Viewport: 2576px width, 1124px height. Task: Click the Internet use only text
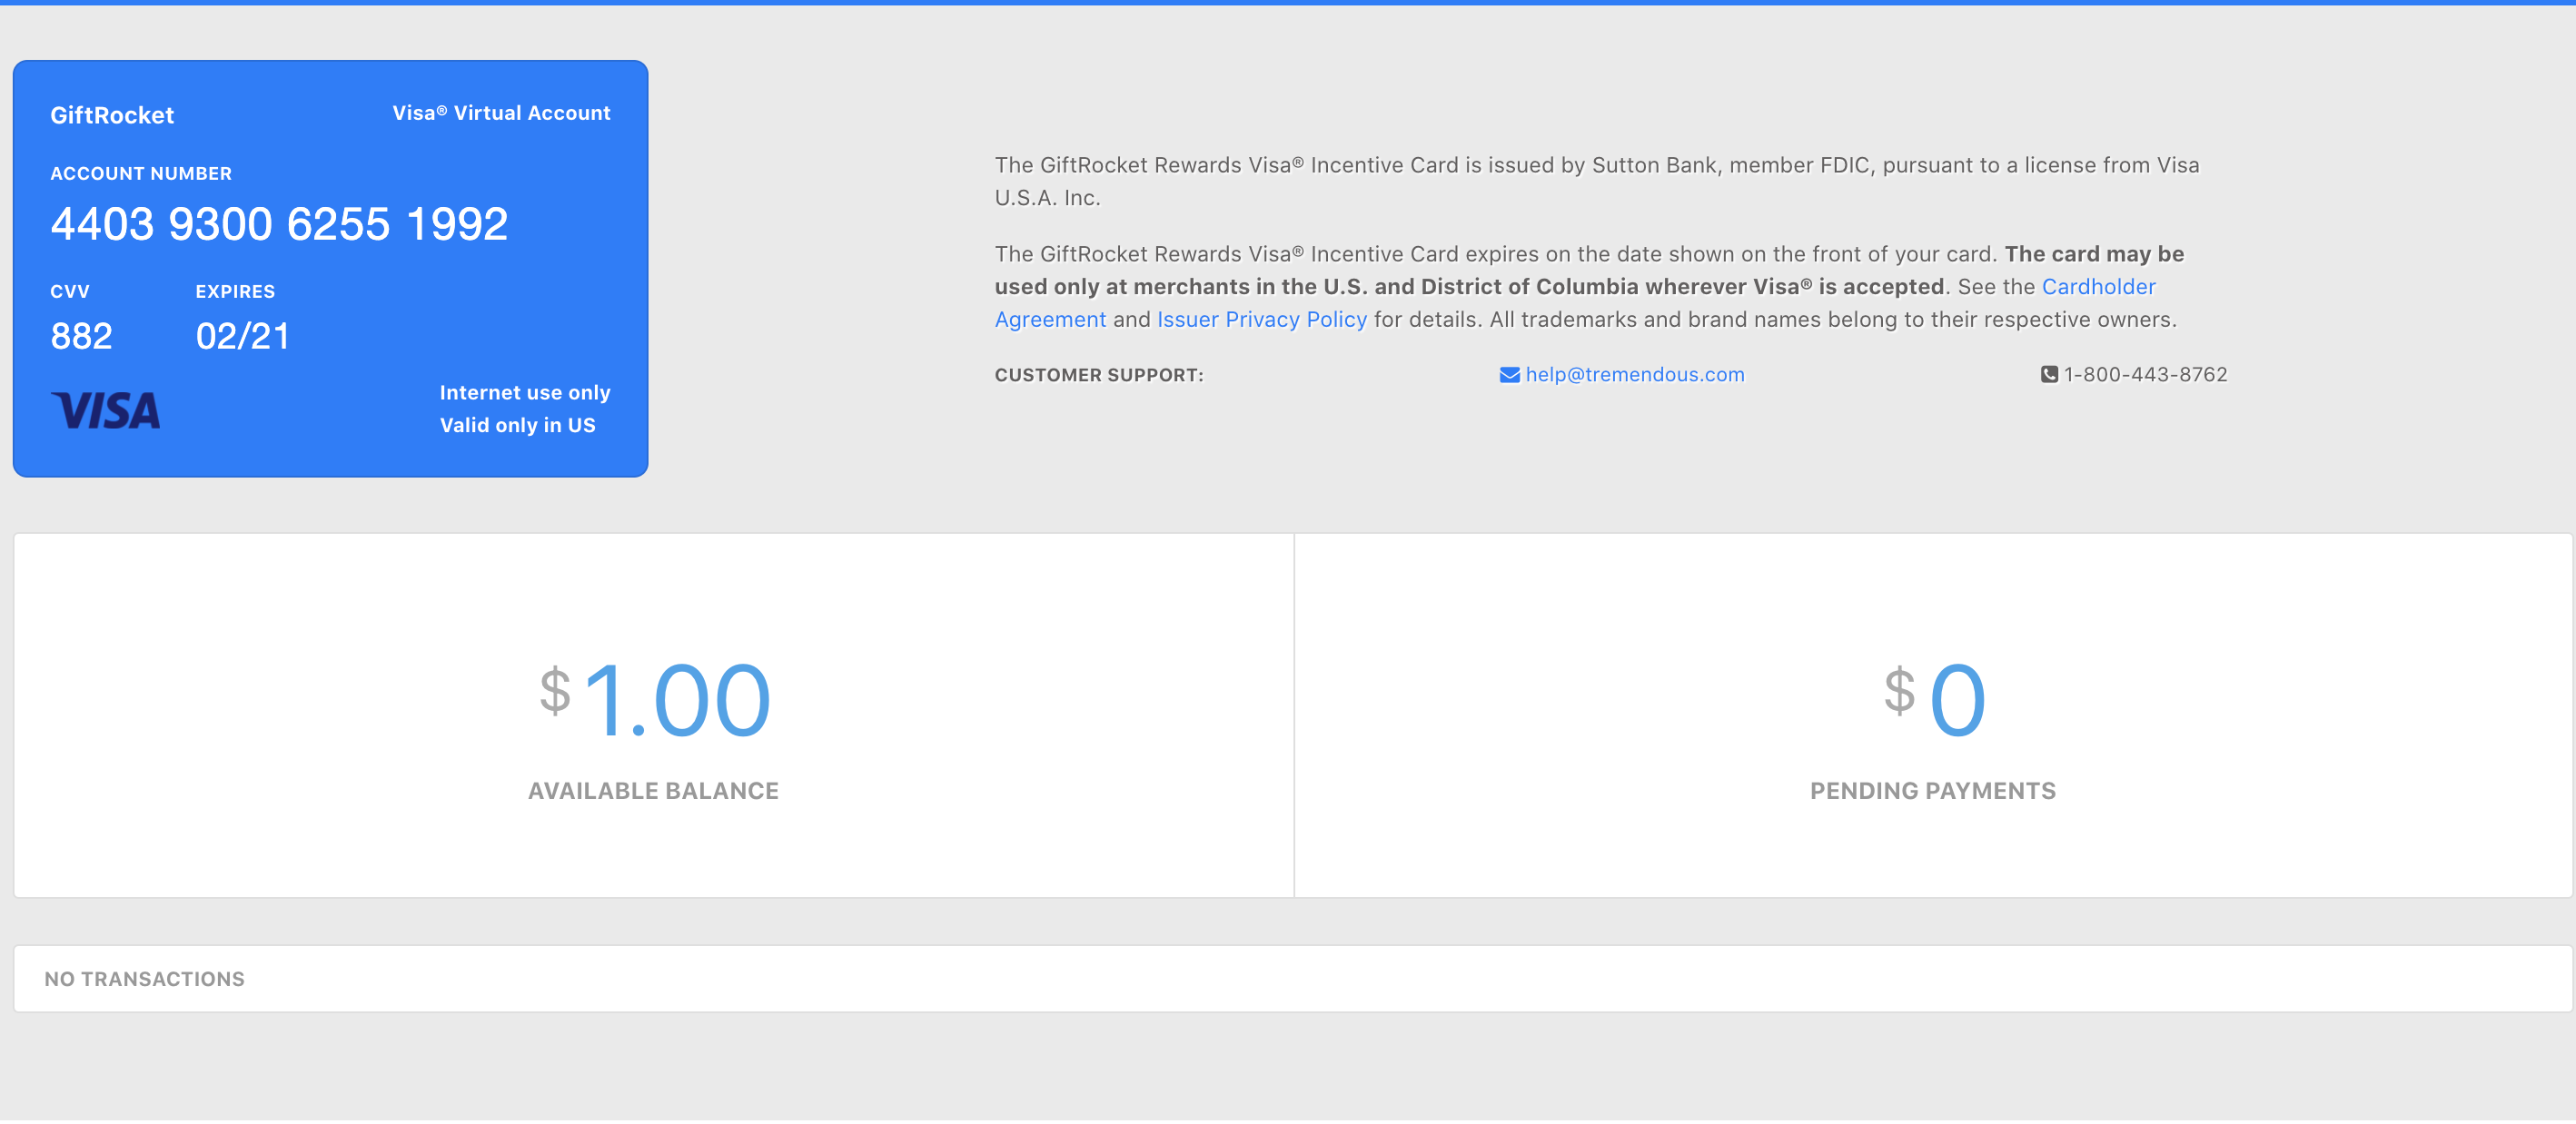coord(525,392)
